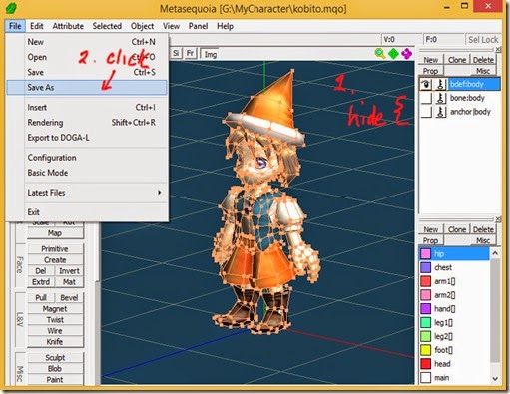Click the Metasequoia green app icon

click(x=11, y=7)
